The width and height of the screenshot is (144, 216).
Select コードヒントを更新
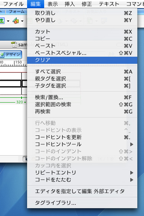[x=82, y=137]
